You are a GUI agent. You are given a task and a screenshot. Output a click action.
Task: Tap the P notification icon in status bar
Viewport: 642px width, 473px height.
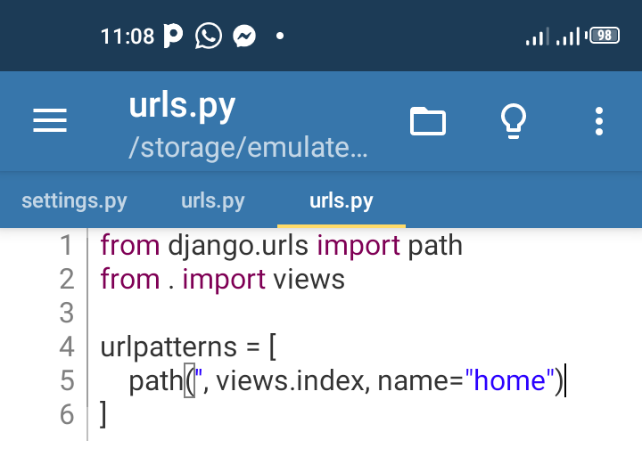tap(173, 36)
